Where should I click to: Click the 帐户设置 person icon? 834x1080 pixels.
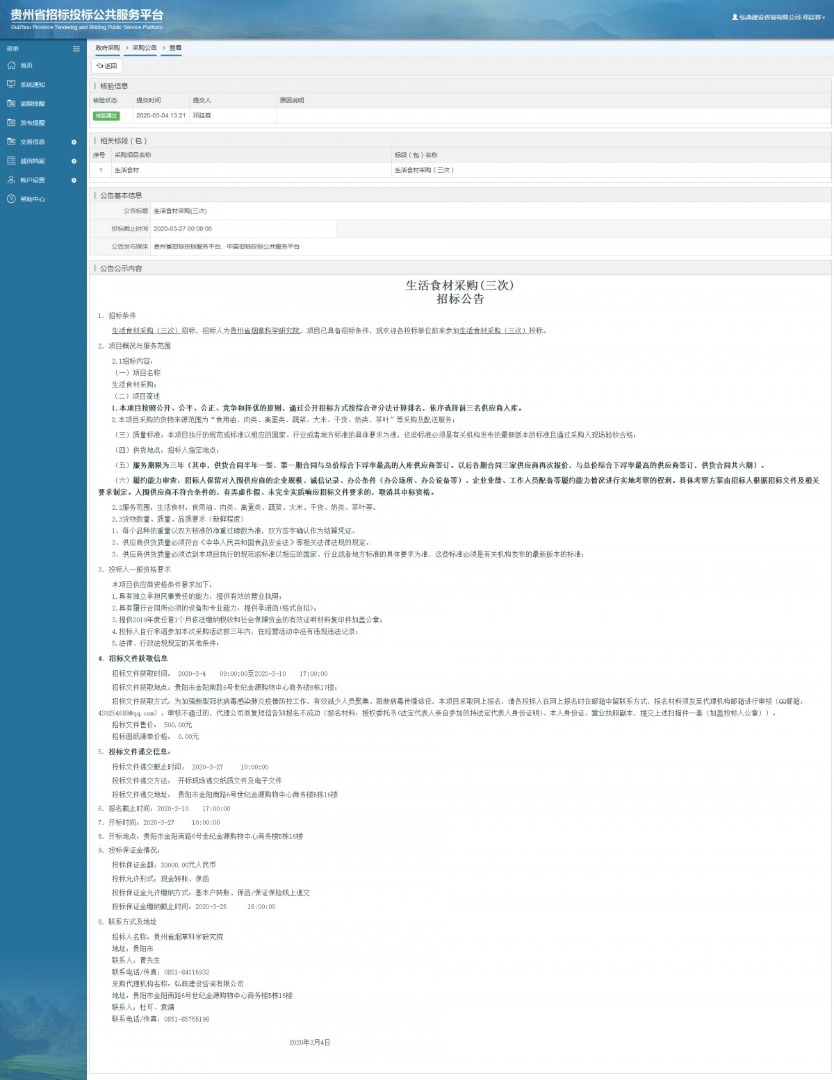pos(11,180)
